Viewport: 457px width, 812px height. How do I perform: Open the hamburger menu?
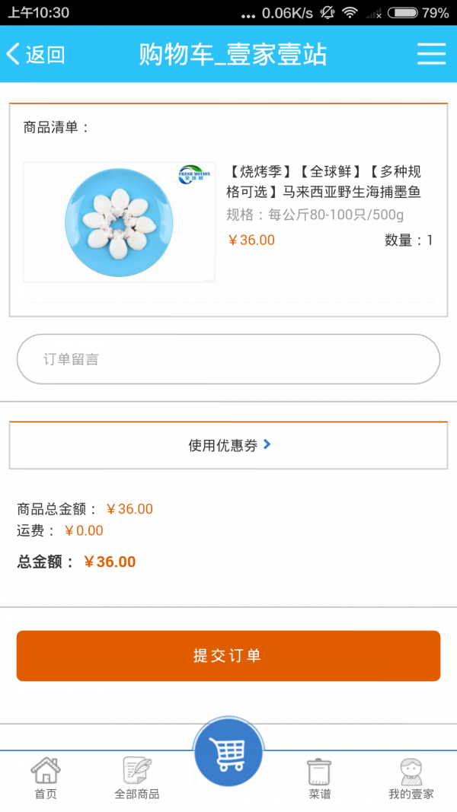pos(431,54)
